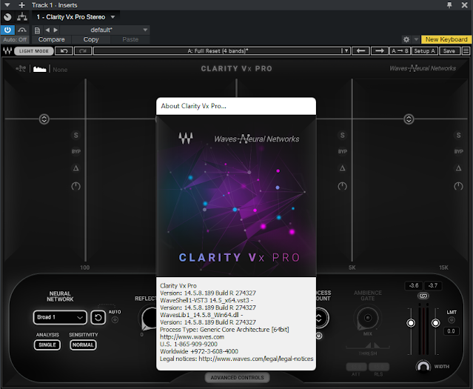473x389 pixels.
Task: Open the Broad 1 neural network dropdown
Action: (60, 317)
